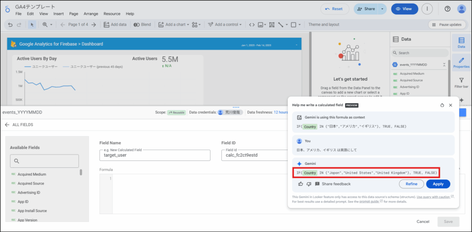Open Theme and layout panel
This screenshot has width=472, height=232.
(x=324, y=25)
